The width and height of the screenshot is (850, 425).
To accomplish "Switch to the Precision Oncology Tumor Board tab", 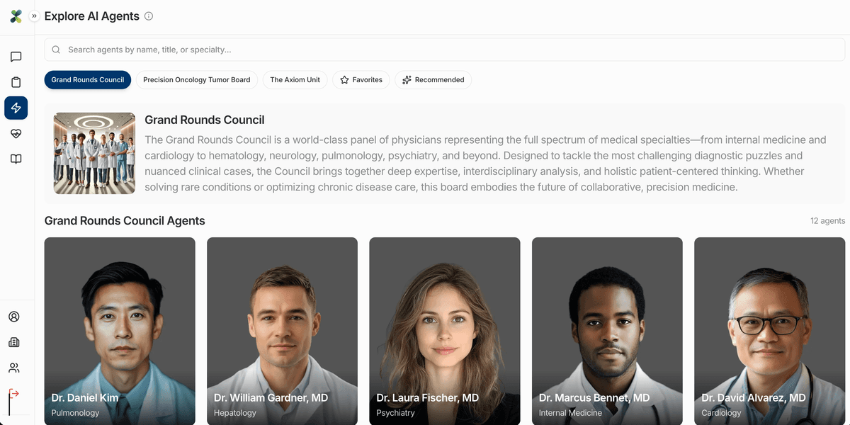I will click(x=196, y=79).
